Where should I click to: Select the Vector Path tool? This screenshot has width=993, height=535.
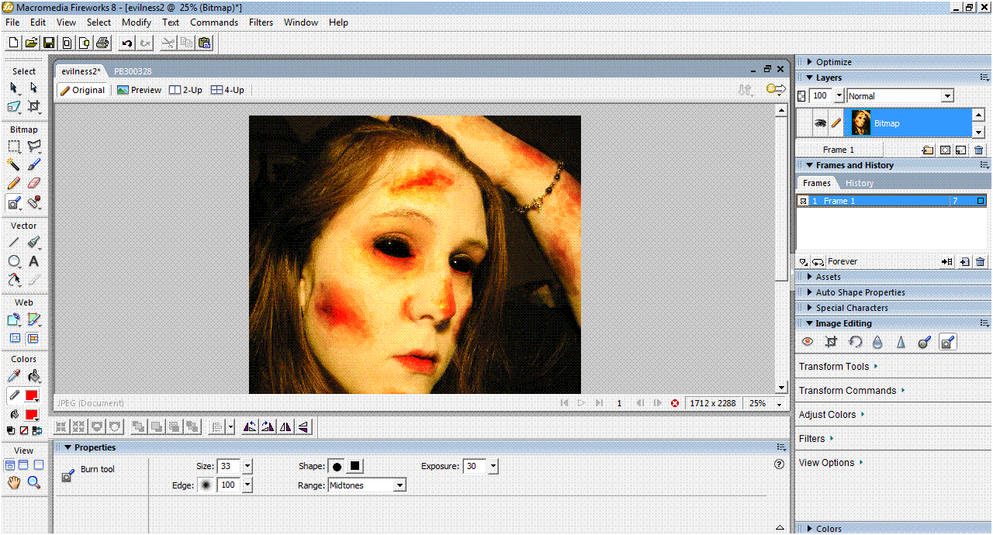(33, 243)
